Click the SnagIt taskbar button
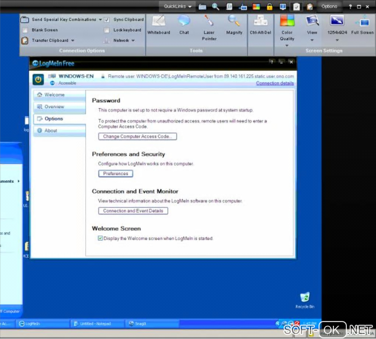This screenshot has height=339, width=376. (152, 324)
